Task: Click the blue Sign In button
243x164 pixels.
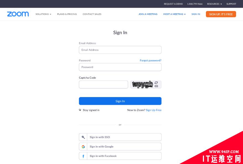Action: [120, 101]
